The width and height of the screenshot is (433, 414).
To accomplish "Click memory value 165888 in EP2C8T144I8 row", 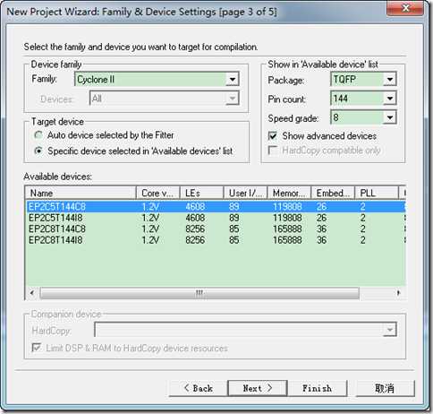I will coord(287,240).
